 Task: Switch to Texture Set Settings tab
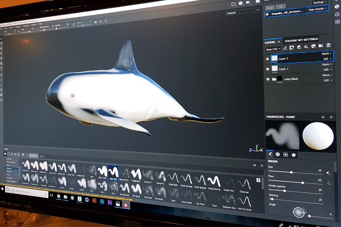pyautogui.click(x=301, y=40)
